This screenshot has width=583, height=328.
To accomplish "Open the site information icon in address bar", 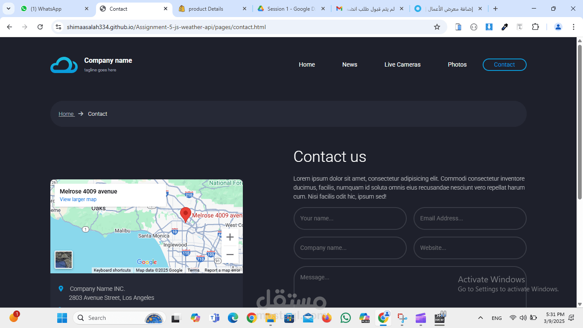I will 59,27.
